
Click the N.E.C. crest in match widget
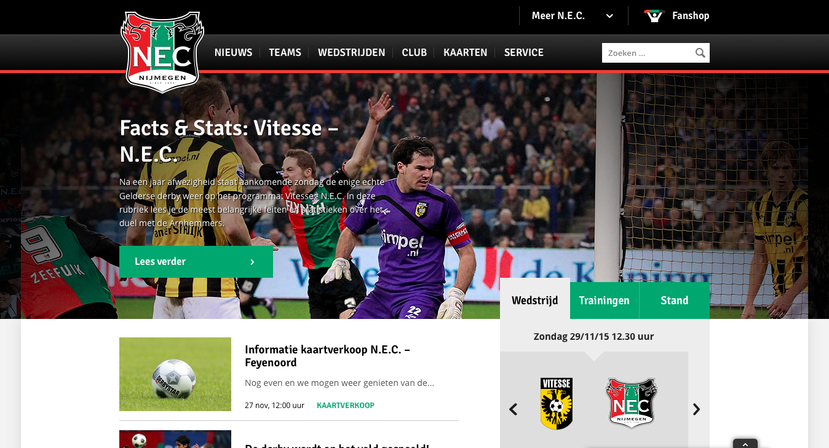[632, 403]
